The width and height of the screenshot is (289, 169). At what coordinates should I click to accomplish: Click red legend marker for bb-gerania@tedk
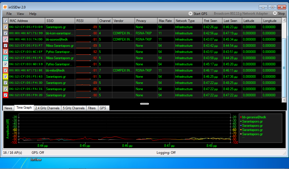pyautogui.click(x=240, y=117)
